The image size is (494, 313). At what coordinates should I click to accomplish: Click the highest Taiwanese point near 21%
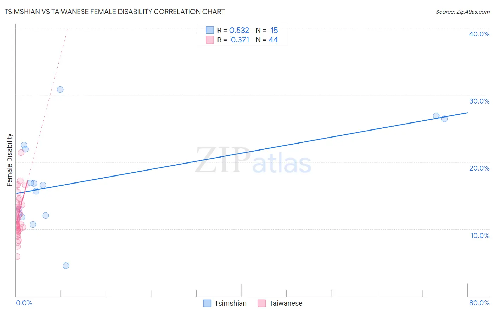click(x=21, y=152)
